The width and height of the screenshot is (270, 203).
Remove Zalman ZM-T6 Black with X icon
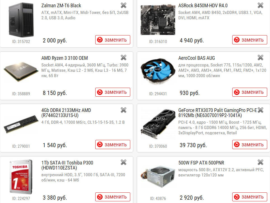coord(124,5)
